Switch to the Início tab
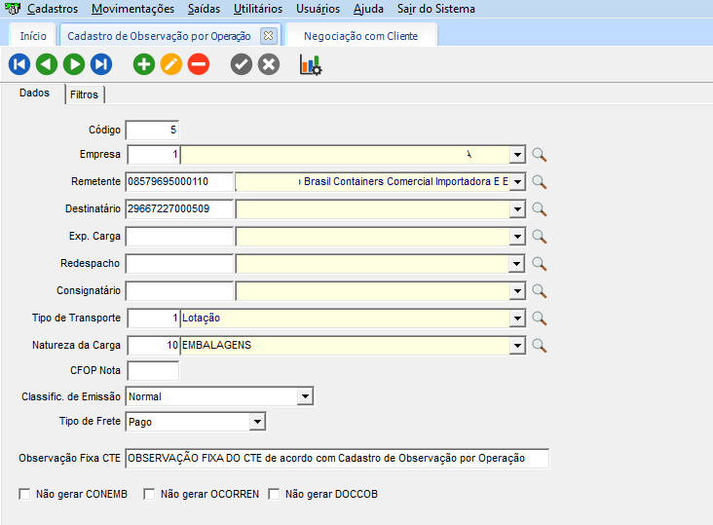Screen dimensions: 713x525 pyautogui.click(x=33, y=36)
